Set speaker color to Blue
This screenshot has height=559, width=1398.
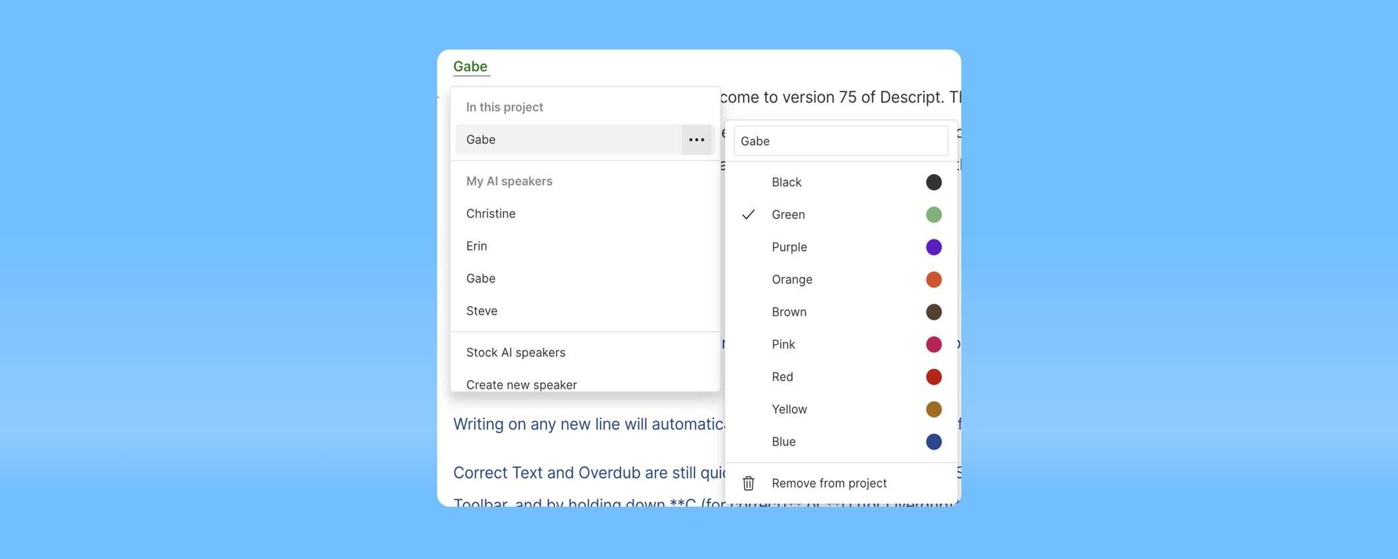click(784, 442)
